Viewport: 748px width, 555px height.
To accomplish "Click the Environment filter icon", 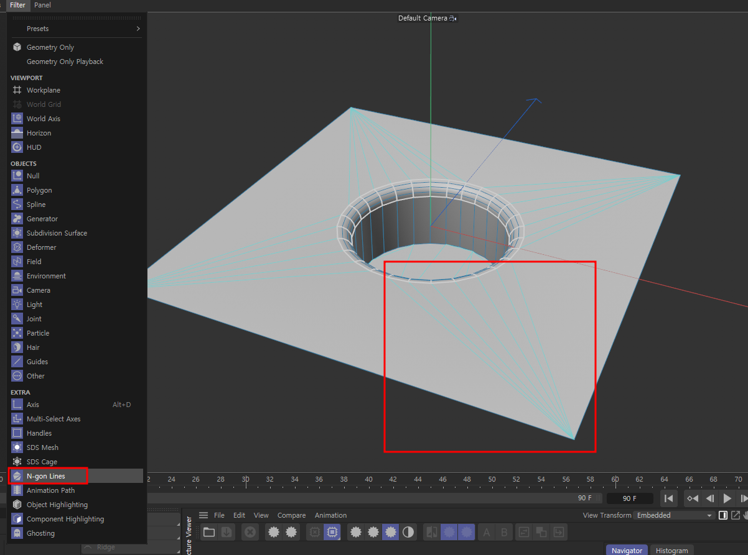I will pos(17,276).
